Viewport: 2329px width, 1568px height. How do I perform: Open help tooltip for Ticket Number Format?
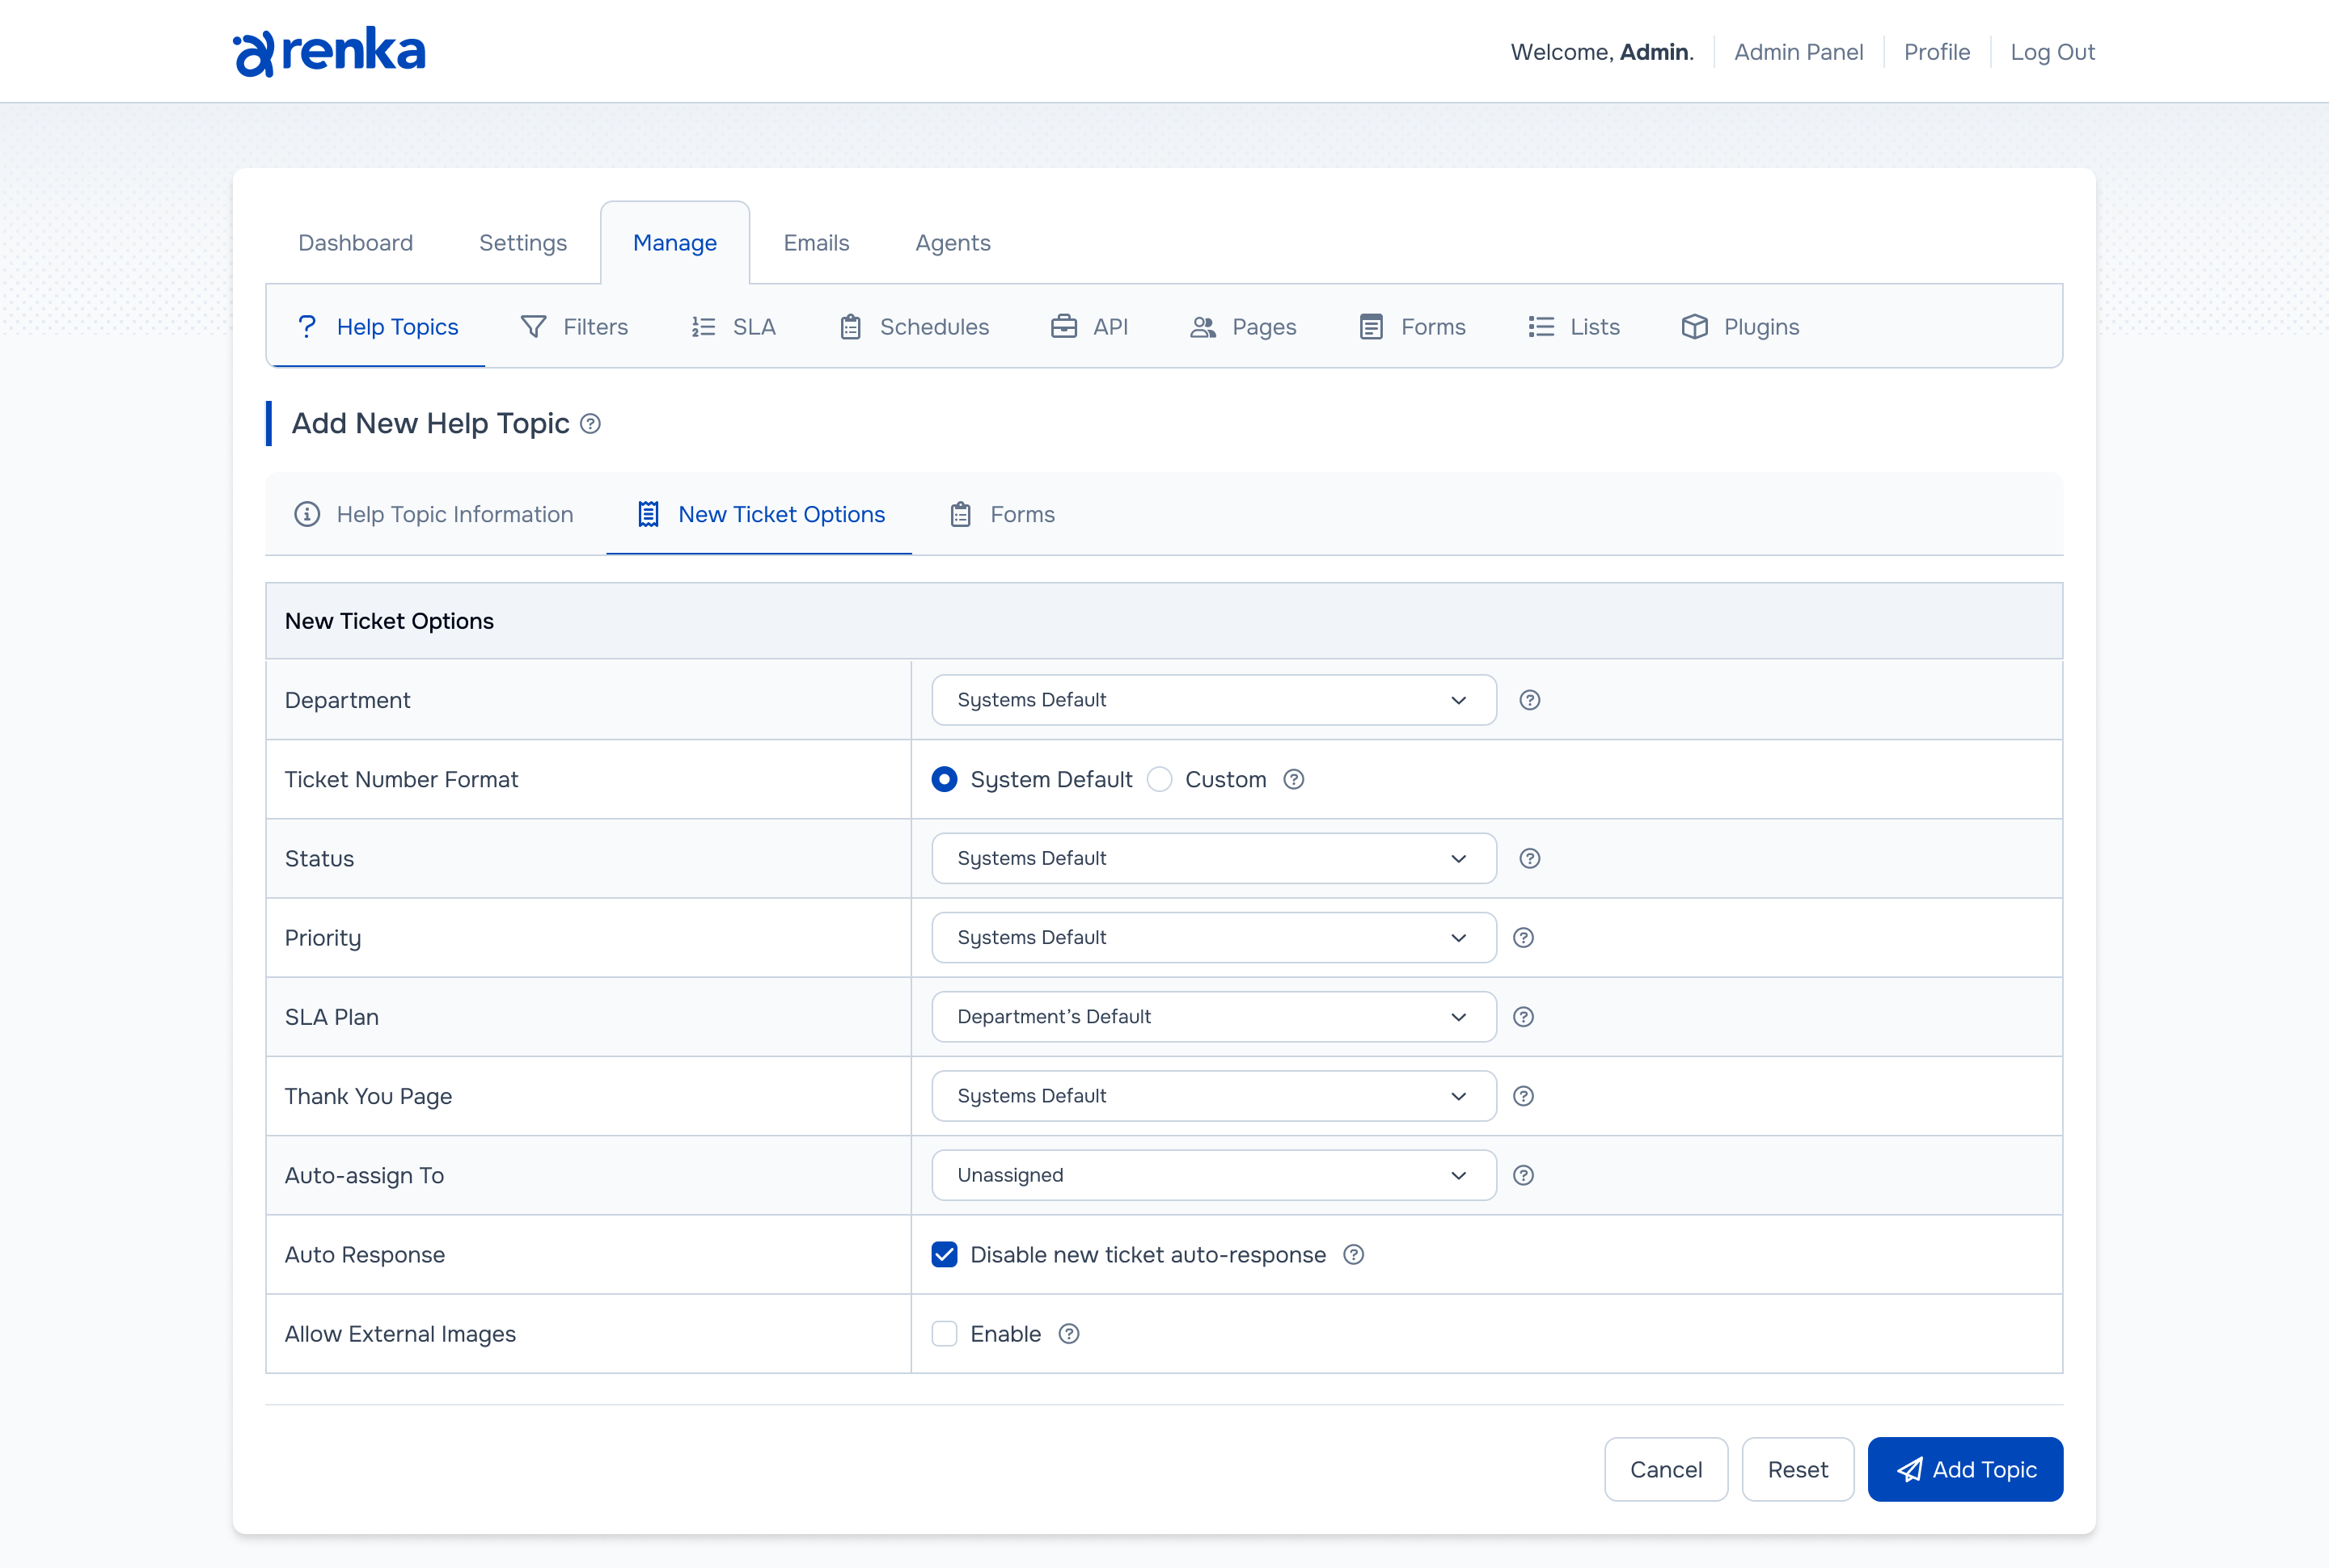pos(1294,779)
